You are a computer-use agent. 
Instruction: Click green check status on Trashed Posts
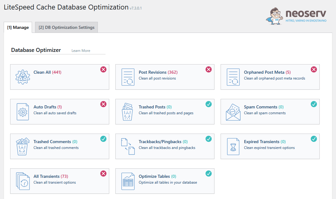[209, 104]
